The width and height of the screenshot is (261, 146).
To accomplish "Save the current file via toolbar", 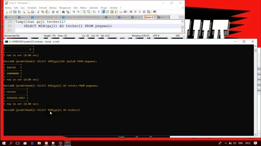I will click(15, 12).
